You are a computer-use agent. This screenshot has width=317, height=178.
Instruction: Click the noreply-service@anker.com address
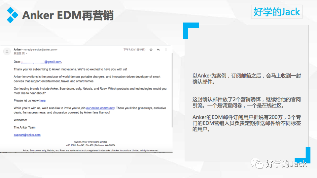[40, 50]
